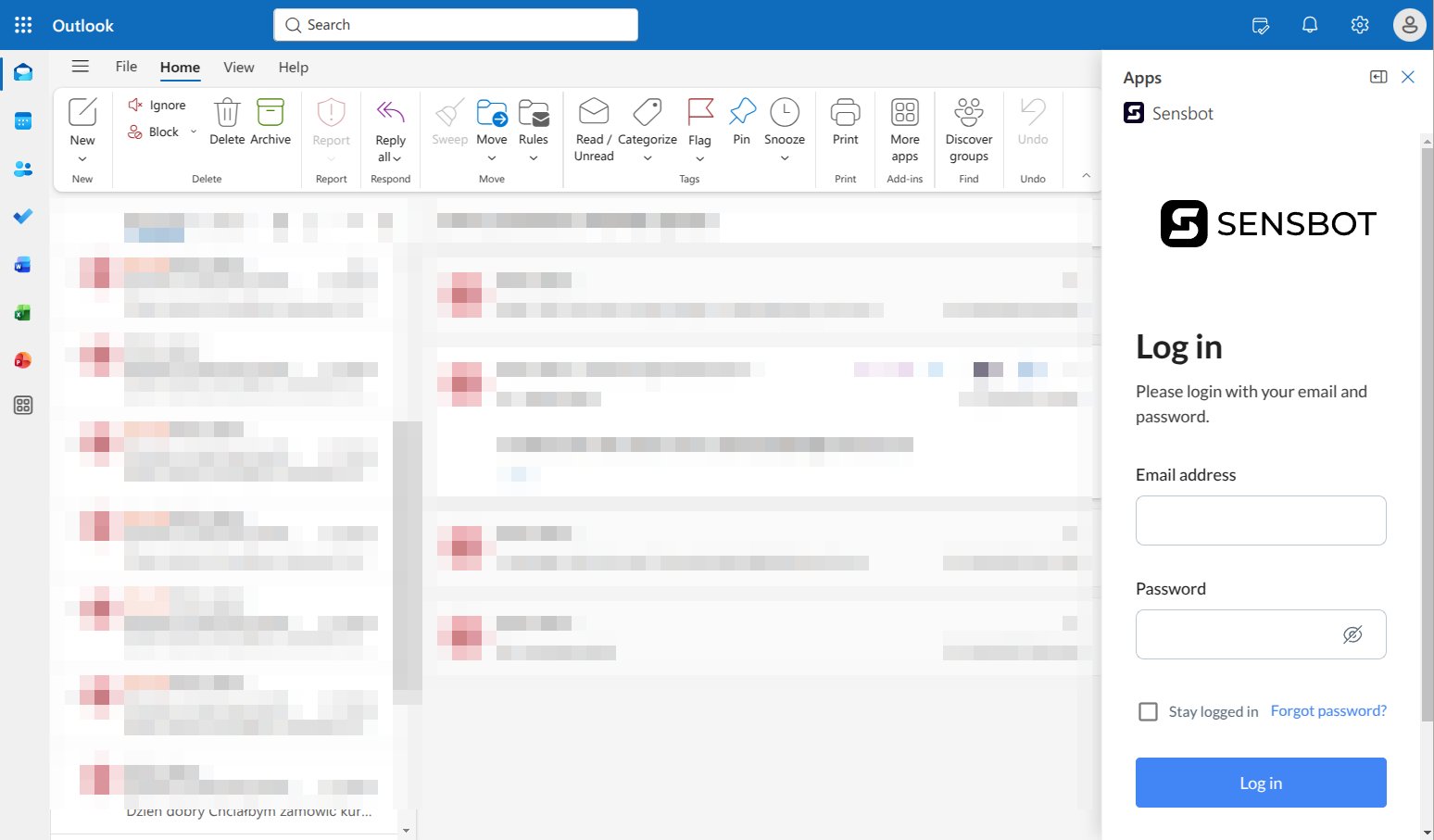This screenshot has width=1434, height=840.
Task: Expand the Block options arrow
Action: click(x=194, y=132)
